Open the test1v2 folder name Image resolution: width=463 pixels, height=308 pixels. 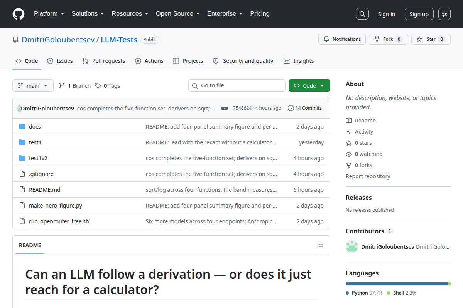[38, 158]
